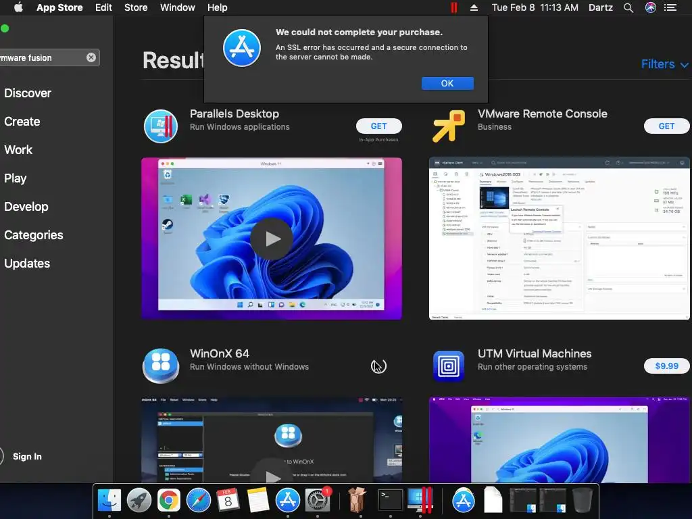Screen dimensions: 692x519
Task: Open Finder from the Dock
Action: tap(109, 501)
